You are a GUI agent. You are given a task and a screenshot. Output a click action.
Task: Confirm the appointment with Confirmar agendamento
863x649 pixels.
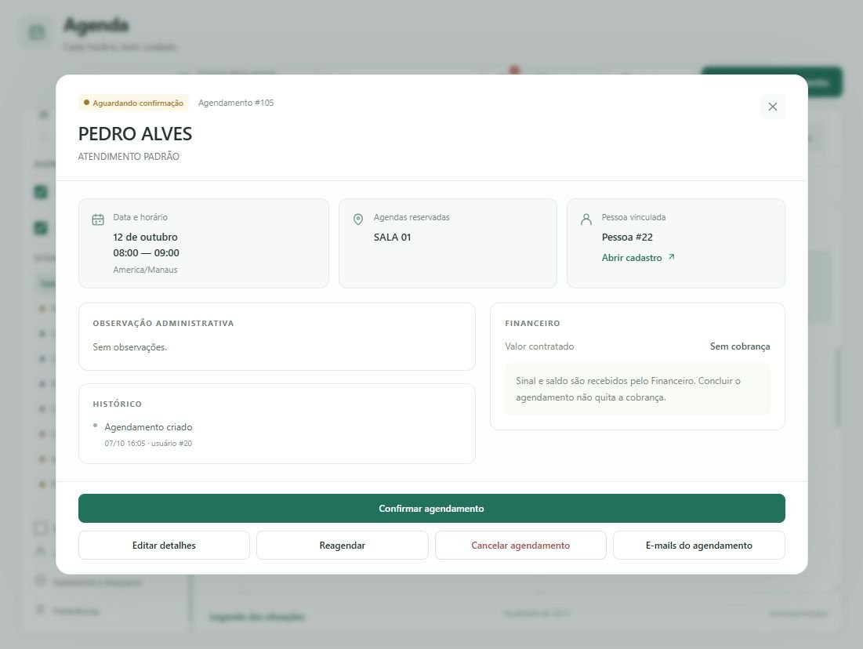431,508
